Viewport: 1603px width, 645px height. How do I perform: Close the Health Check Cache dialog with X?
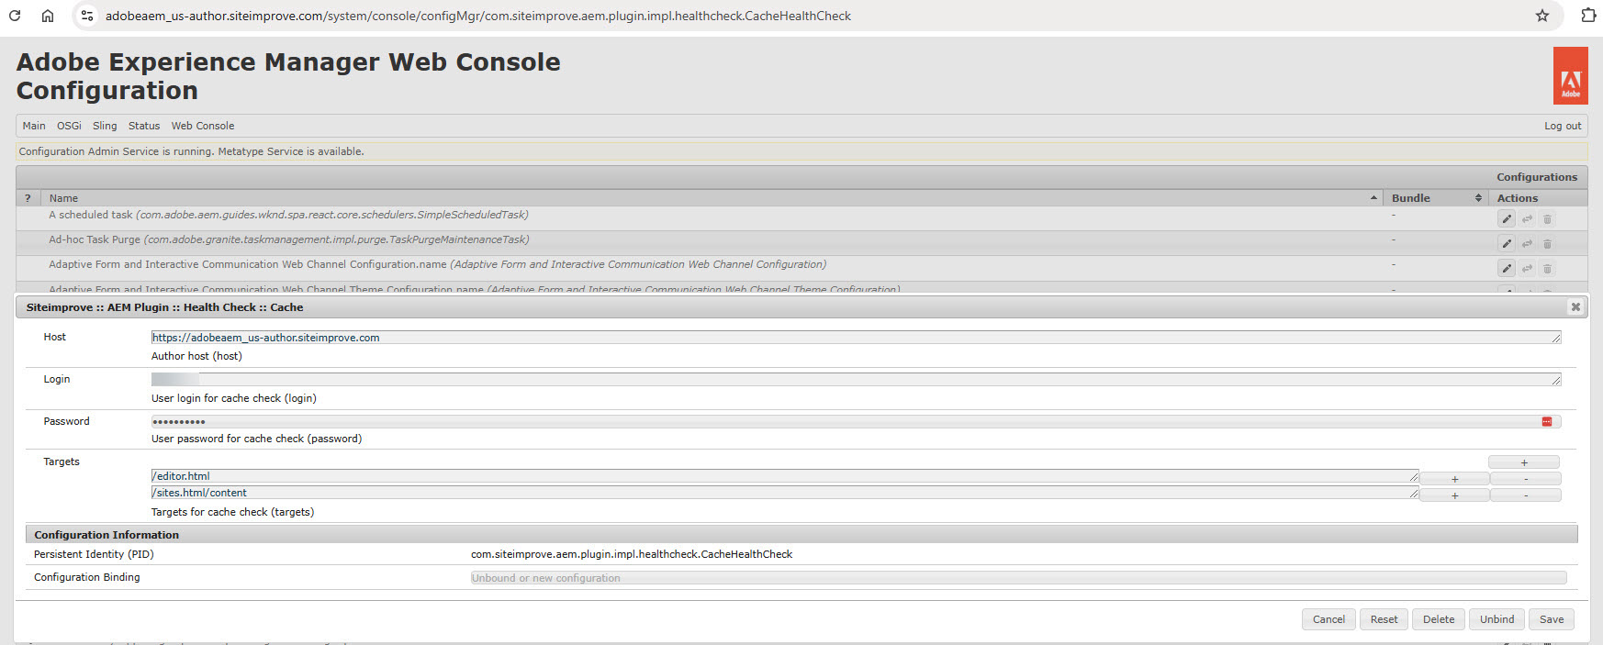pyautogui.click(x=1575, y=307)
